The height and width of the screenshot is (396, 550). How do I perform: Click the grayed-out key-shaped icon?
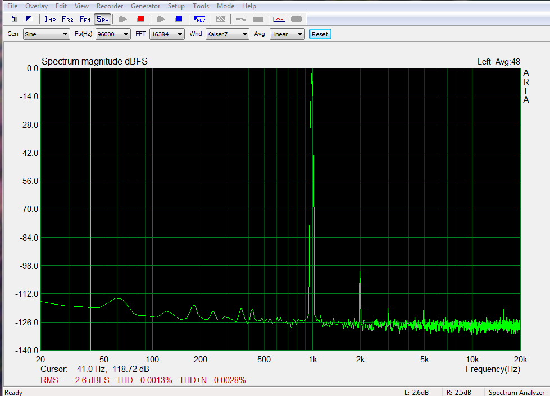(241, 19)
